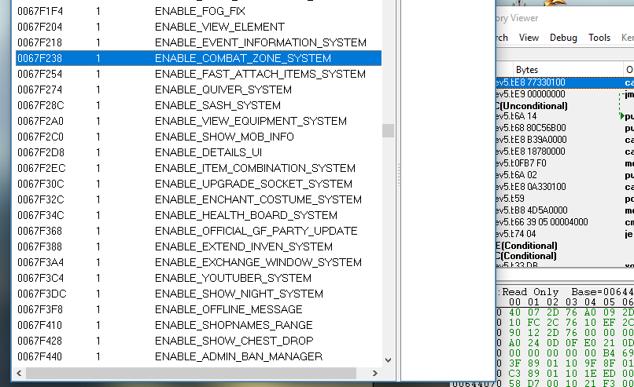Click address 0067F440 in the list
634x387 pixels.
[x=39, y=356]
